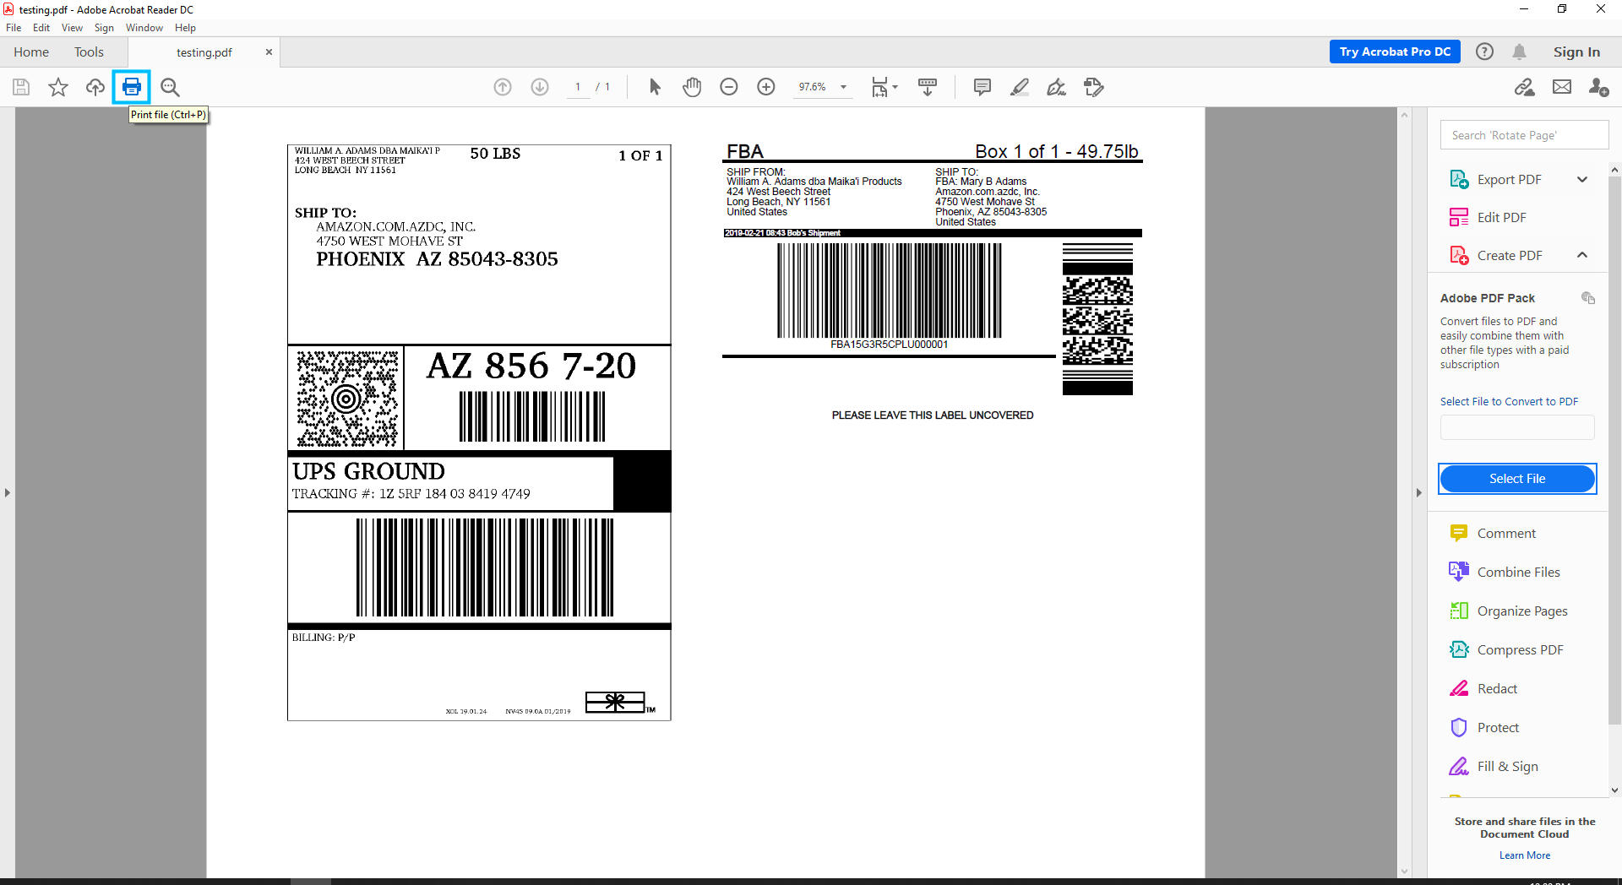Open the Edit menu
This screenshot has height=885, width=1622.
click(41, 28)
